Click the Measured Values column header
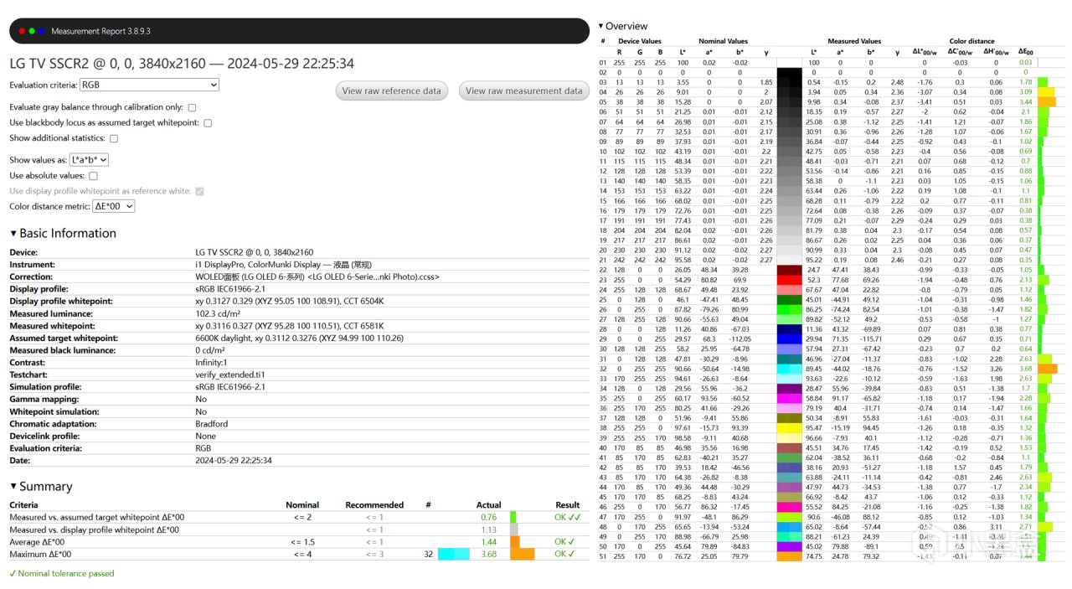The image size is (1072, 589). (854, 41)
